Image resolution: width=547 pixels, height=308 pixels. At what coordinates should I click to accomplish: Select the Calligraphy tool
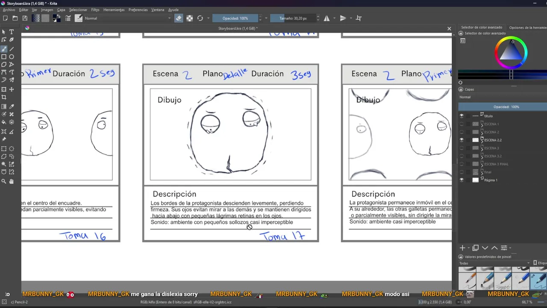[12, 40]
